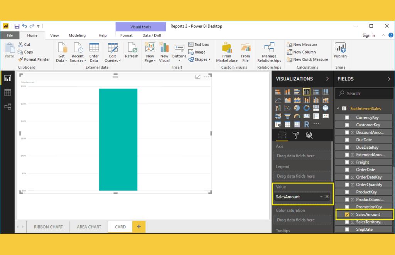395x255 pixels.
Task: Open the Analytics magnifier pane
Action: coord(309,135)
